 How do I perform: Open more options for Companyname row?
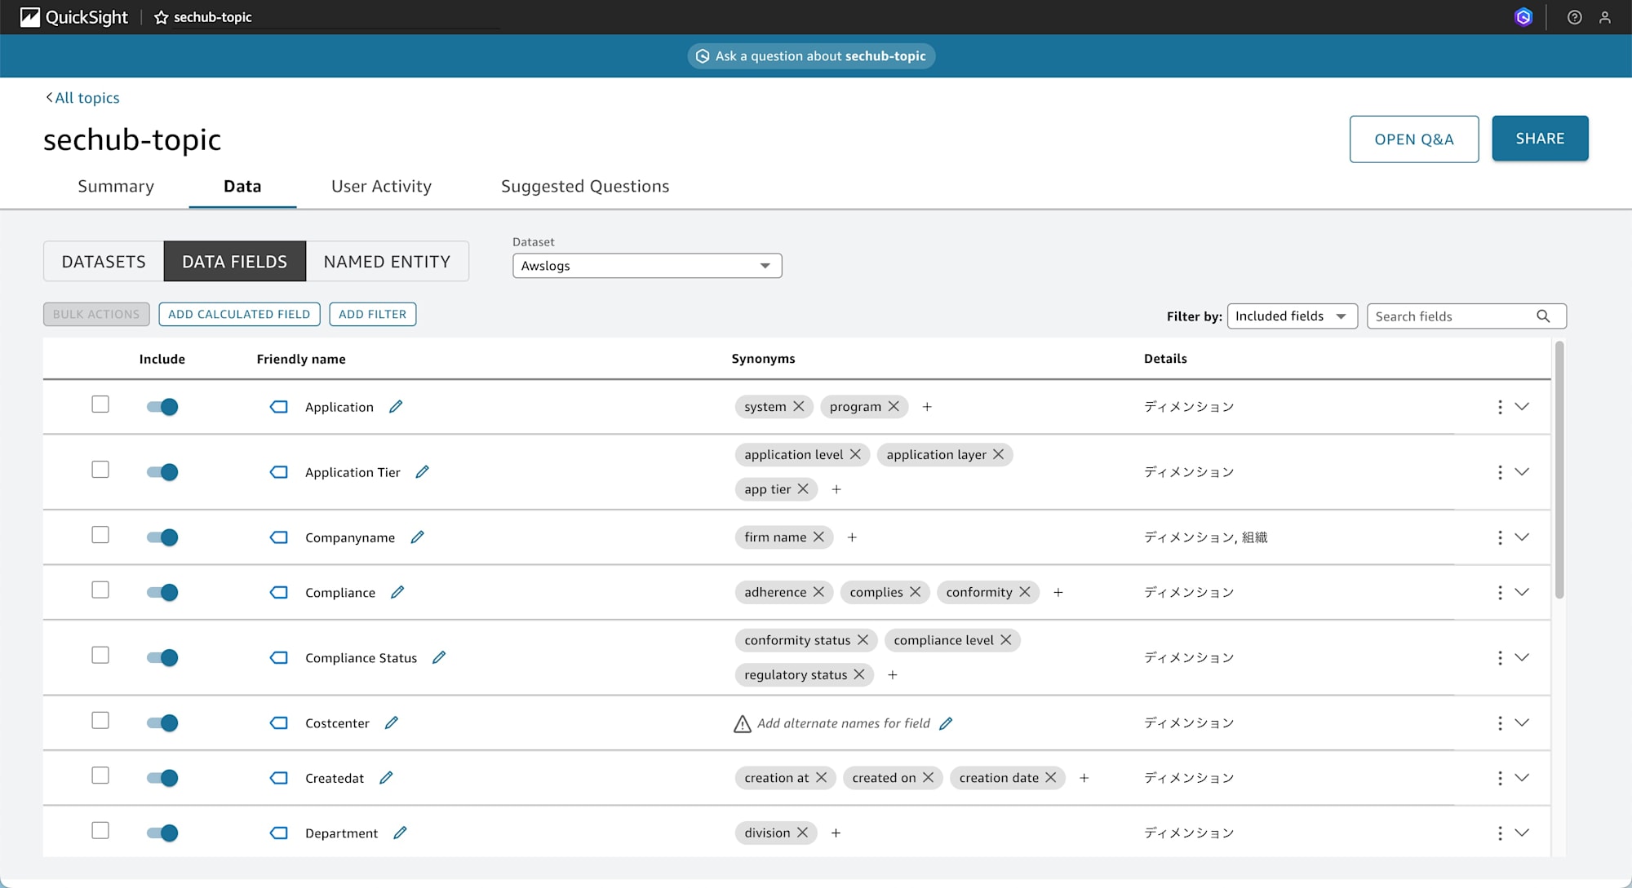pyautogui.click(x=1500, y=537)
